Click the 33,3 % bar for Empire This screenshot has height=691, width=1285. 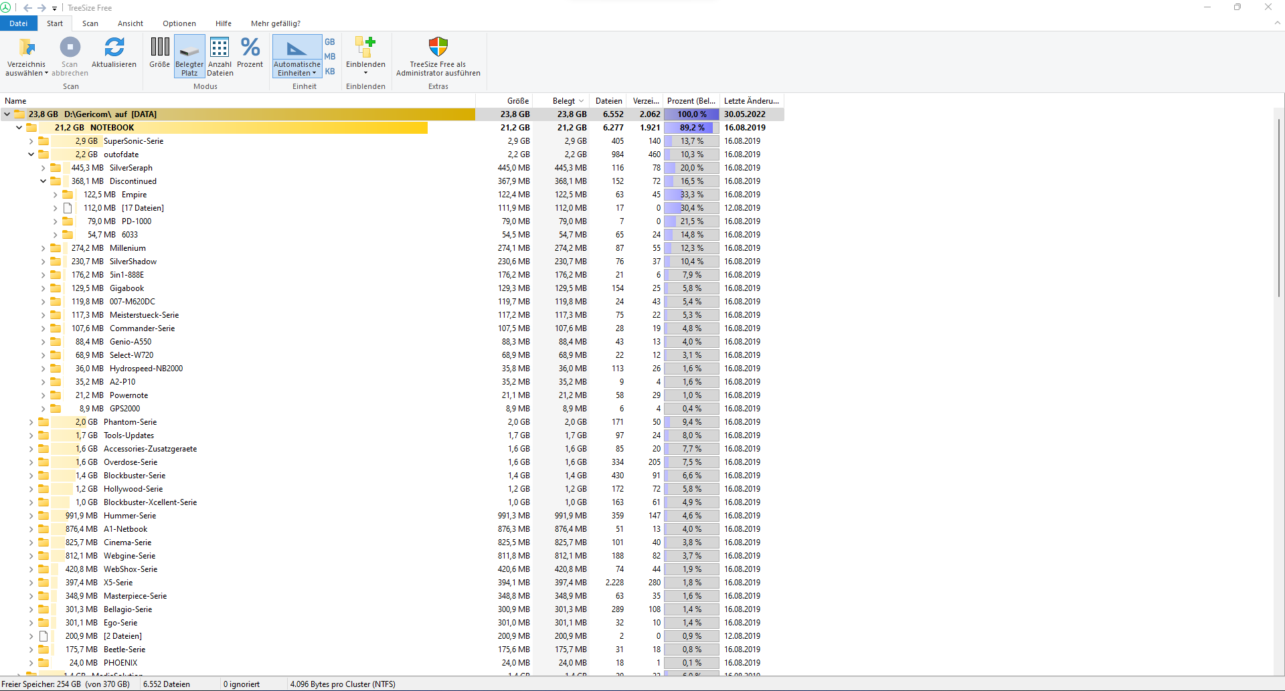pos(691,195)
